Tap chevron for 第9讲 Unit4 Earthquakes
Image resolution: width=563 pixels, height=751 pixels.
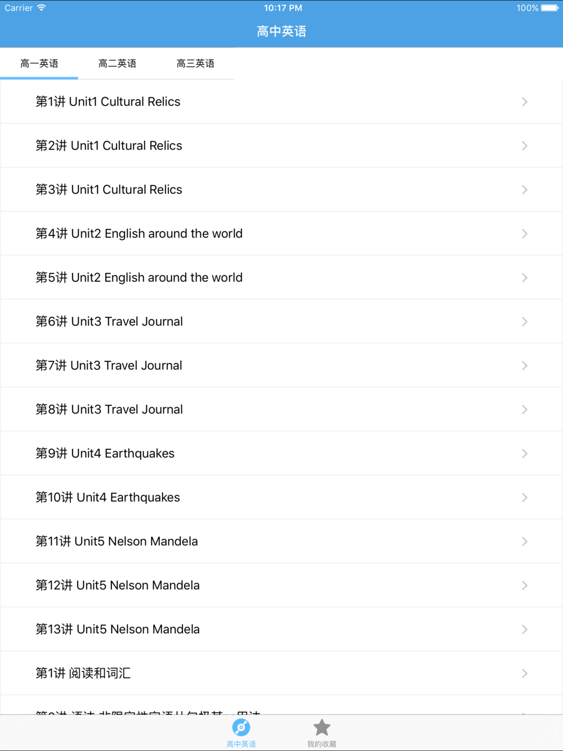[x=524, y=453]
